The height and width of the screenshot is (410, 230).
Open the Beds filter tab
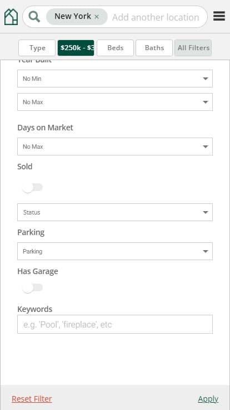coord(115,48)
